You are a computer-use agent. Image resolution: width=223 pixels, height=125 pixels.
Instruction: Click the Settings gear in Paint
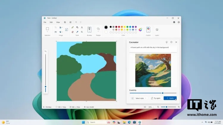[179, 22]
